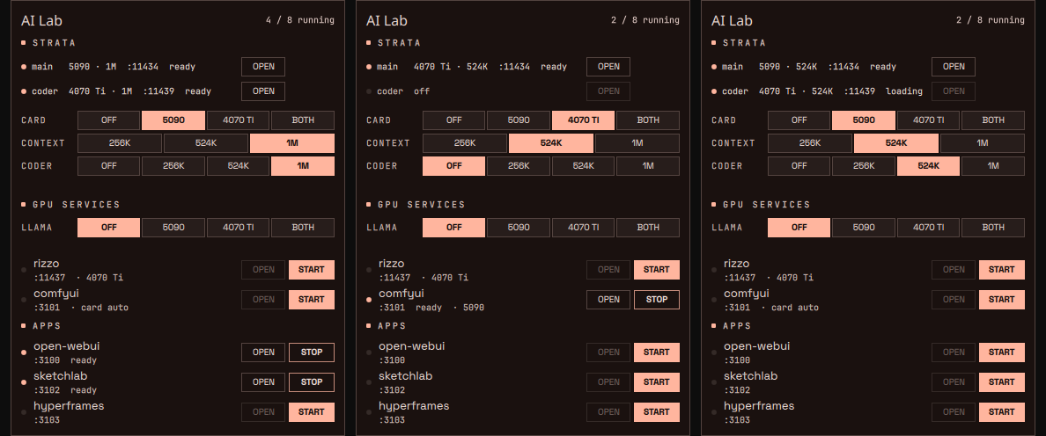This screenshot has width=1046, height=436.
Task: Set CONTEXT to 256K in right panel
Action: click(810, 143)
